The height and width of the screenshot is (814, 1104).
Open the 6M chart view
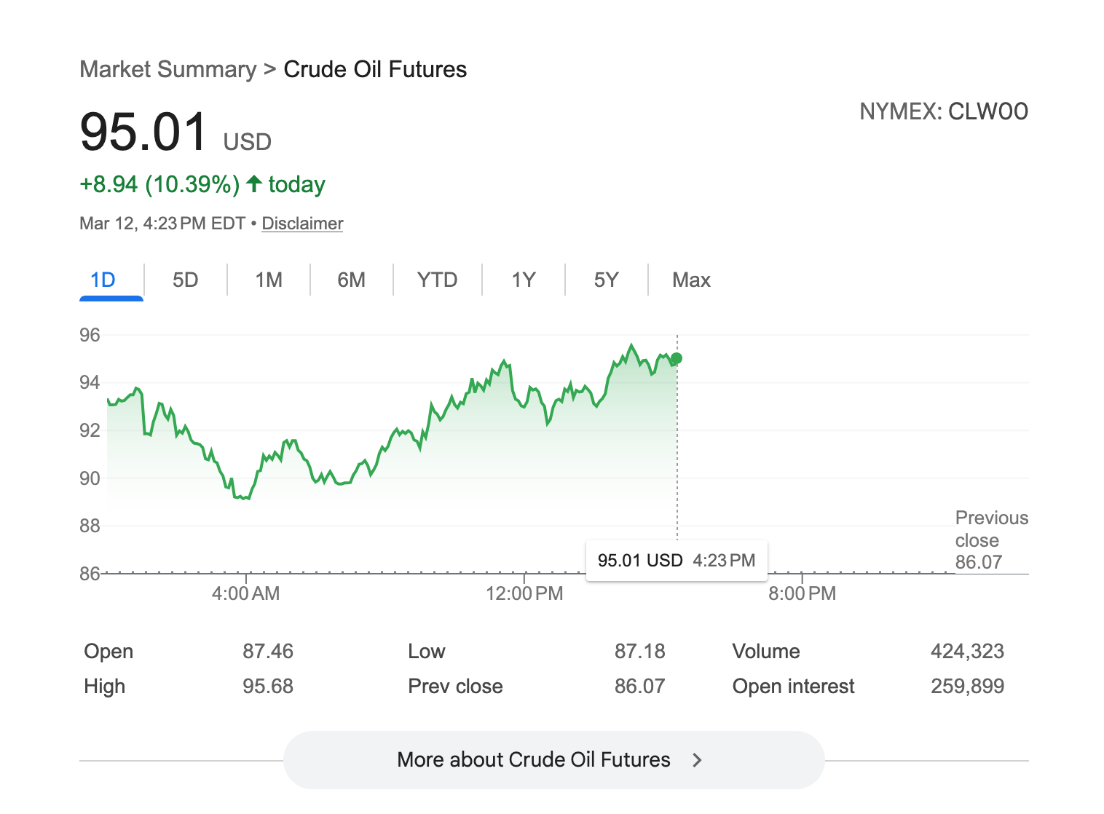click(351, 280)
